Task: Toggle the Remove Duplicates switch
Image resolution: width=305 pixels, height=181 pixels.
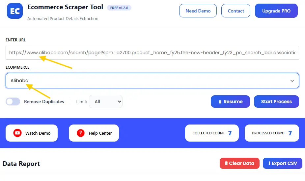Action: click(x=13, y=102)
